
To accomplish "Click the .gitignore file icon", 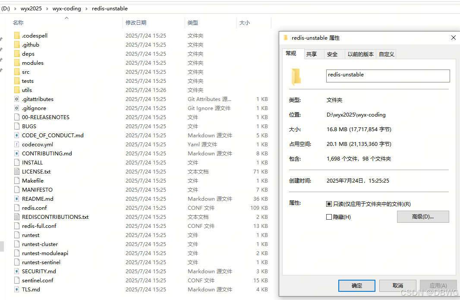I will [17, 108].
